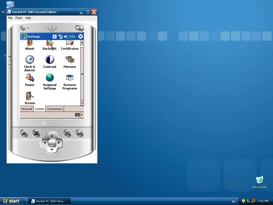
Task: Open the Help menu
Action: (x=28, y=18)
